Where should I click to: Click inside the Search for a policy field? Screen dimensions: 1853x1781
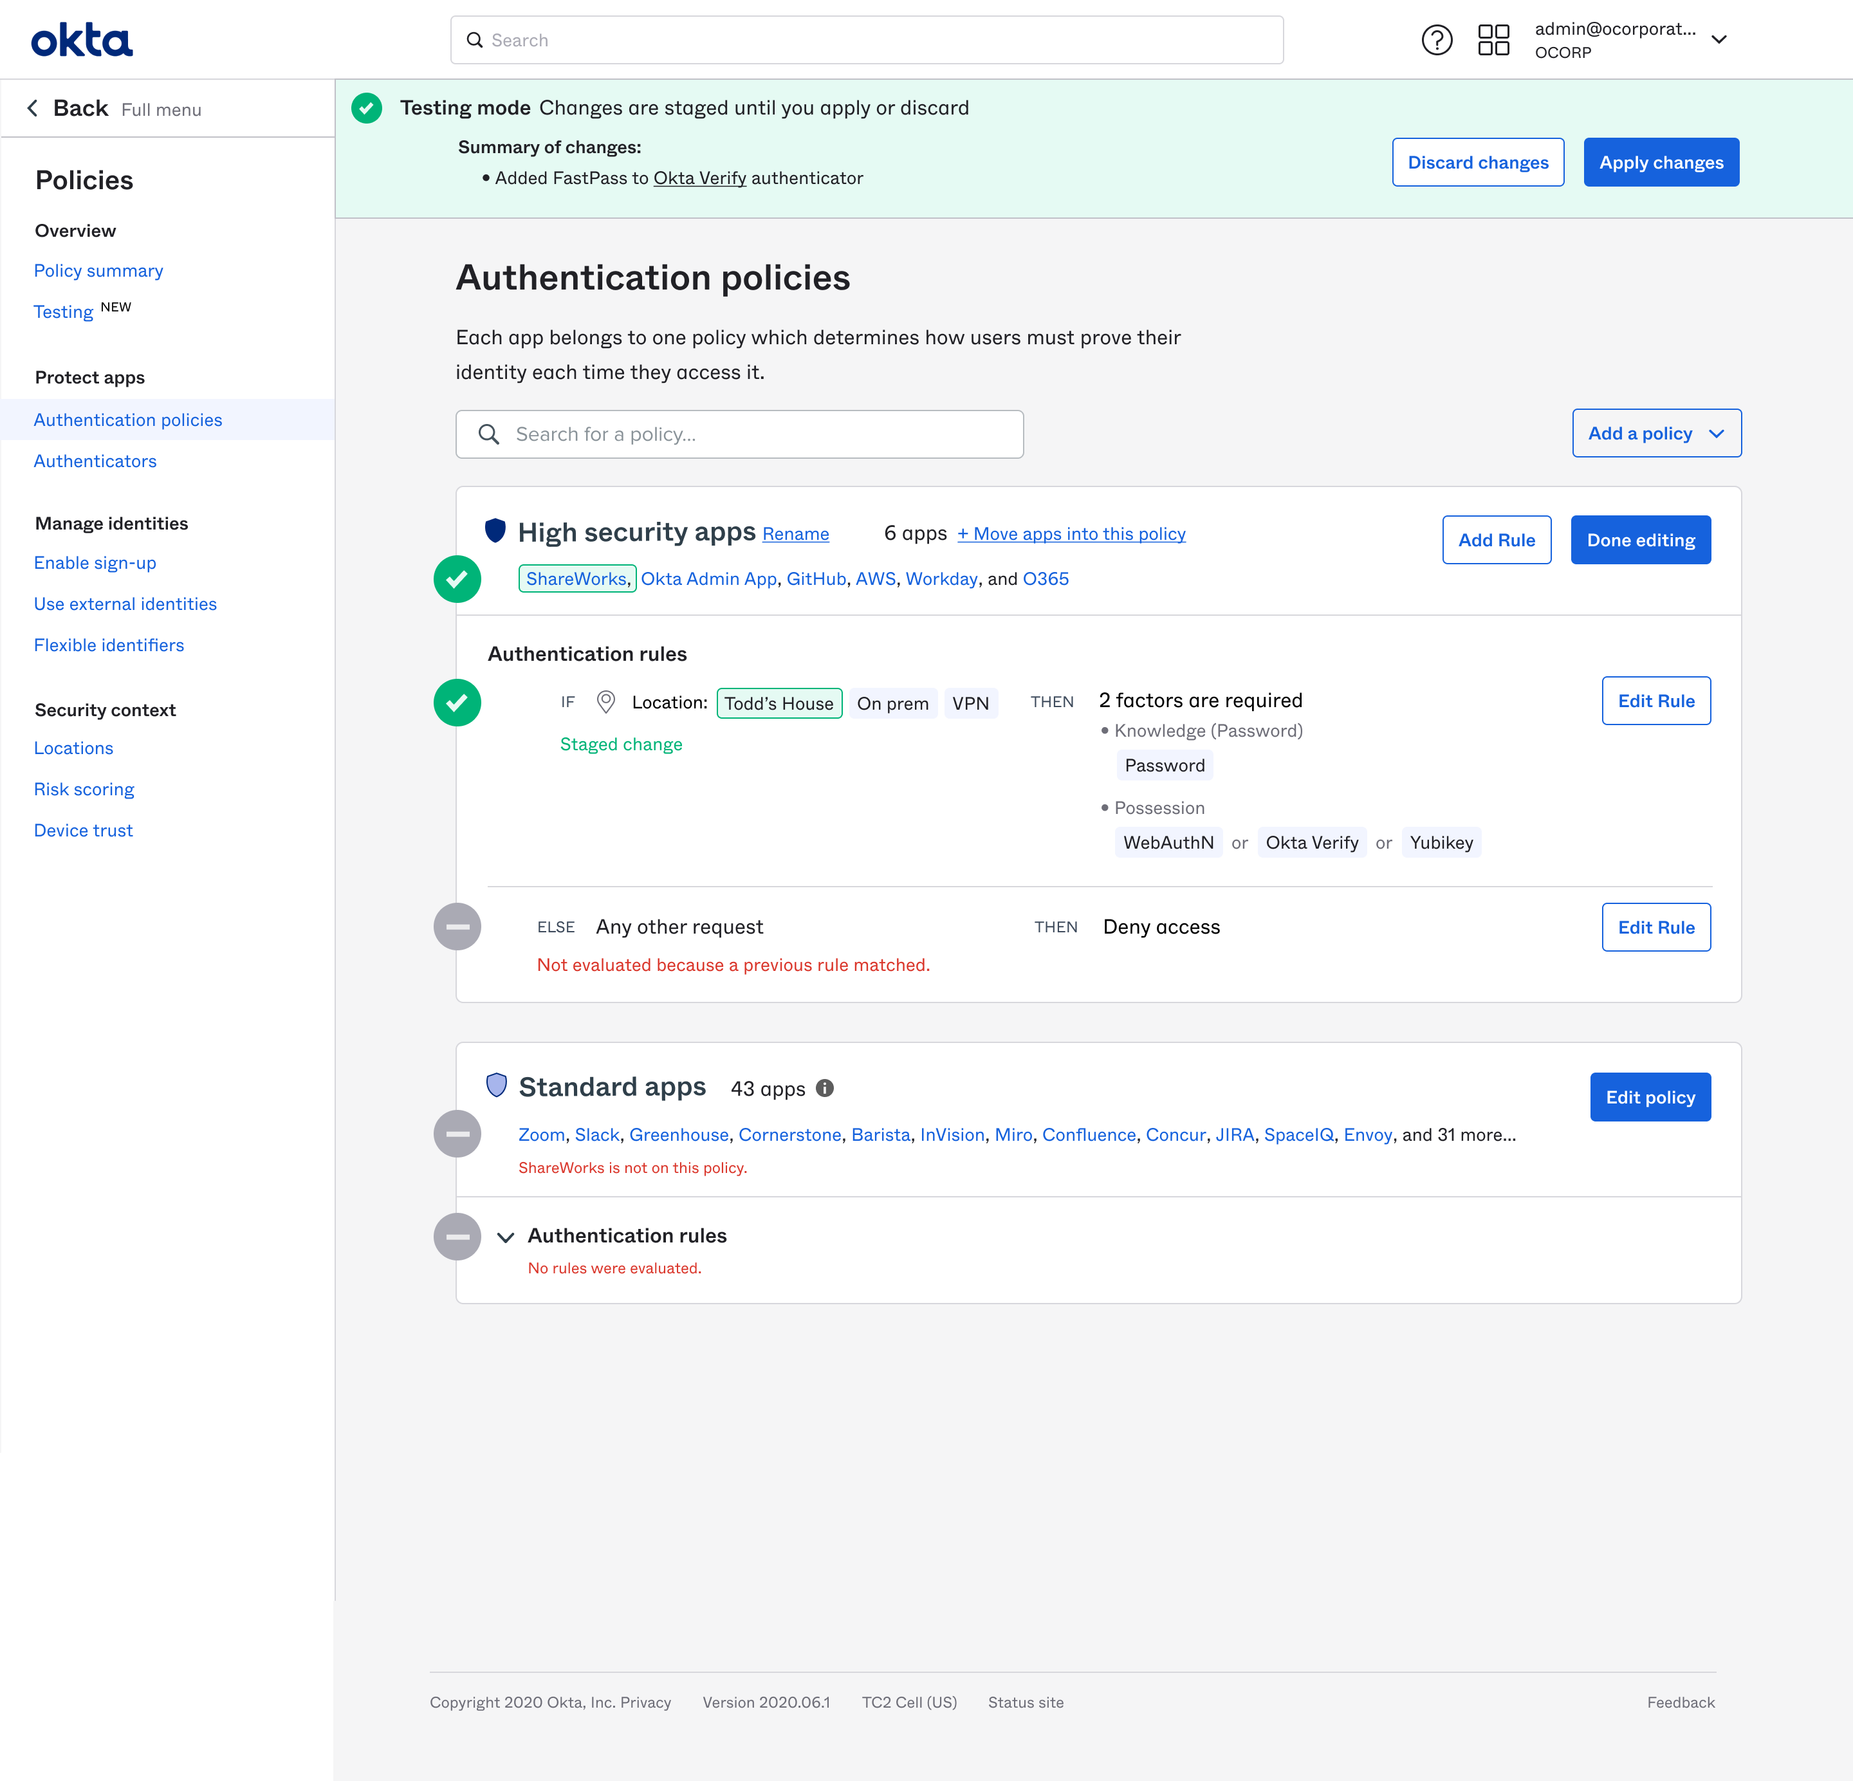pyautogui.click(x=739, y=434)
